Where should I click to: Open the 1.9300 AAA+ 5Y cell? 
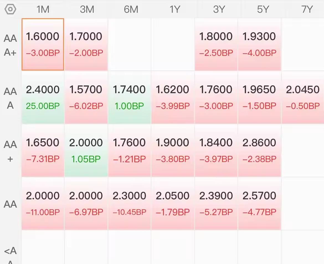(x=259, y=44)
